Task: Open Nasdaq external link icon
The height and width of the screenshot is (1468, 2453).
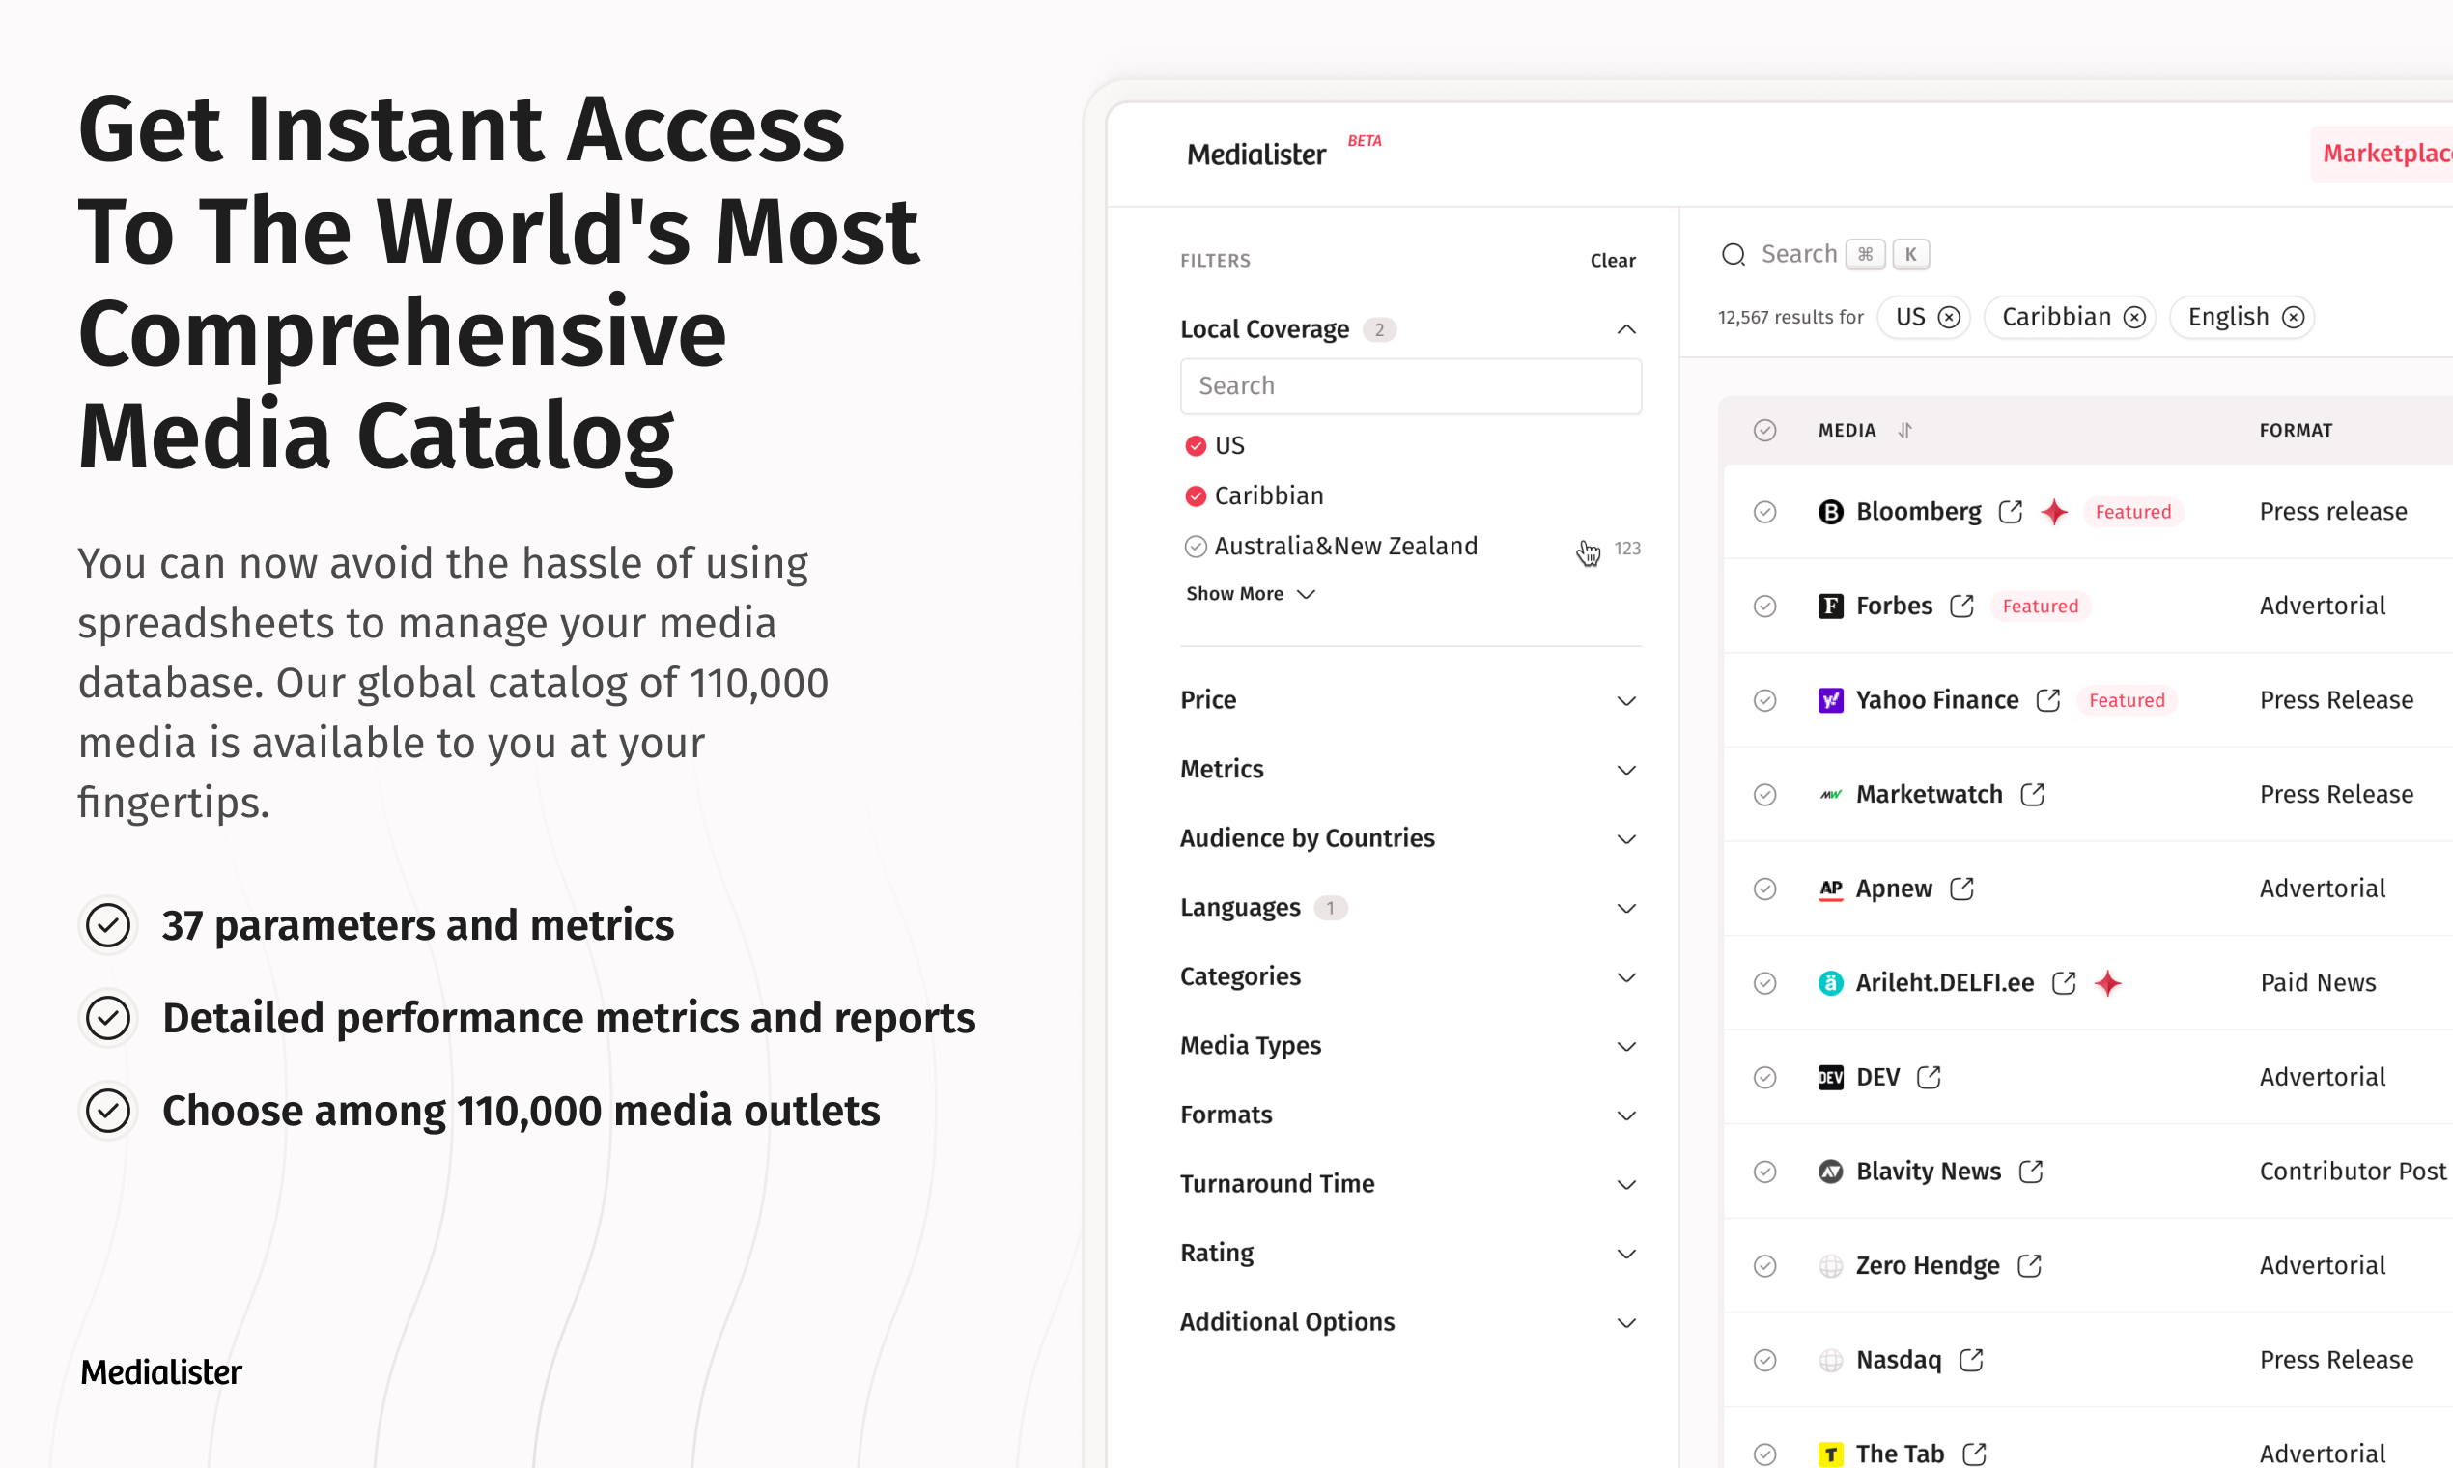Action: [1970, 1359]
